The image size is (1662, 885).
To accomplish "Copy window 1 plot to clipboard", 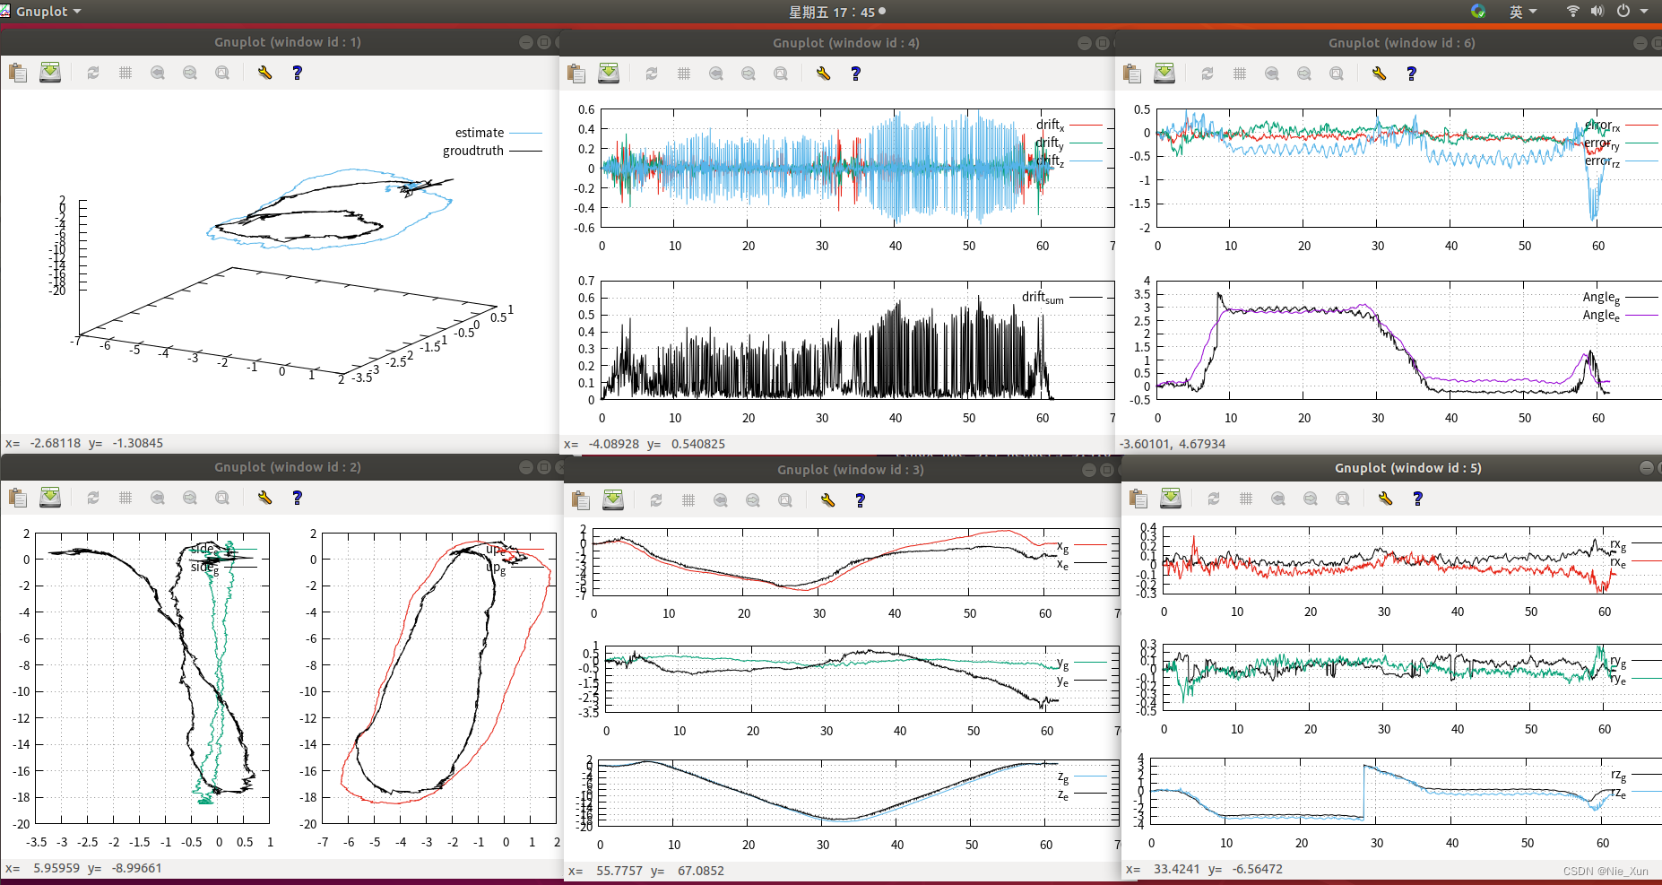I will point(18,73).
